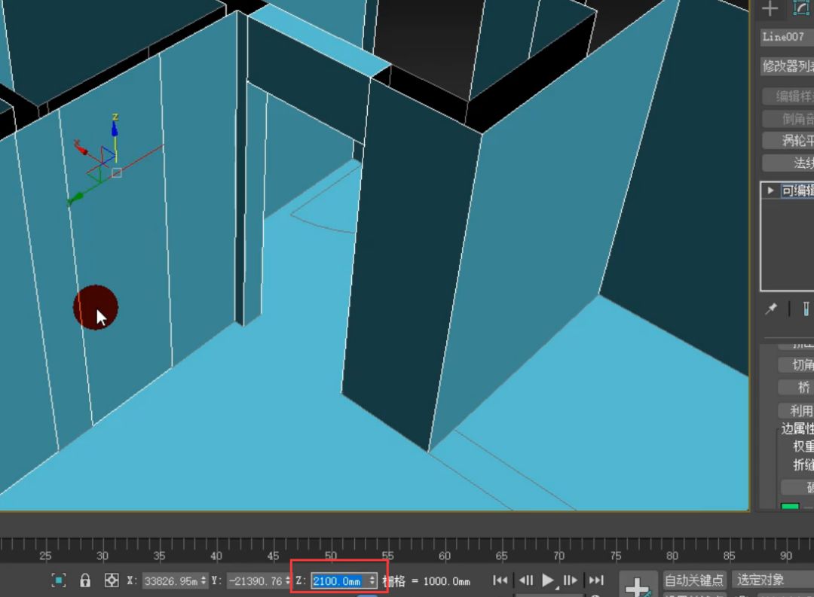This screenshot has height=597, width=814.
Task: Go to start frame button
Action: click(x=500, y=580)
